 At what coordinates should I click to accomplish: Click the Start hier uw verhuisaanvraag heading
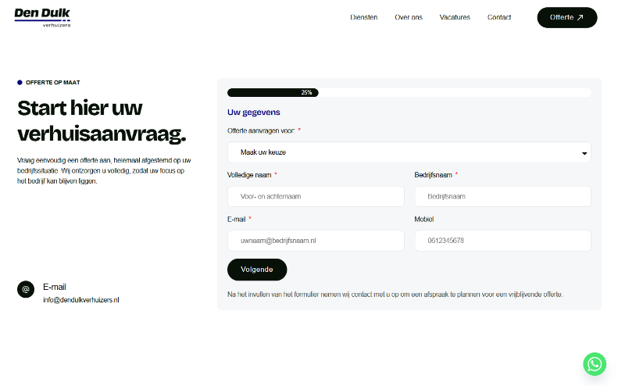[x=102, y=120]
